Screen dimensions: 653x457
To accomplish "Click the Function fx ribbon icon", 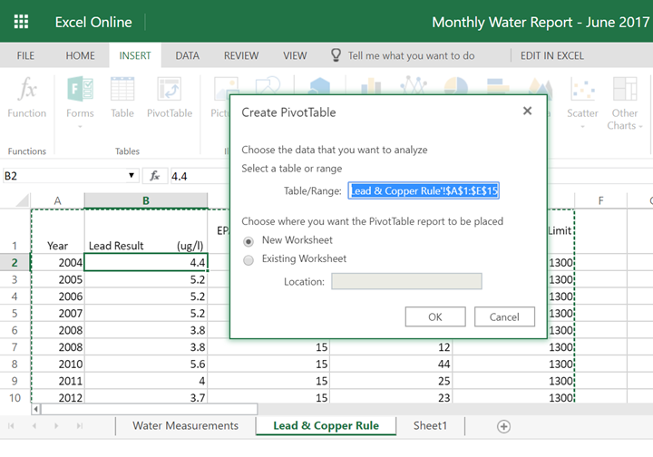I will [26, 91].
